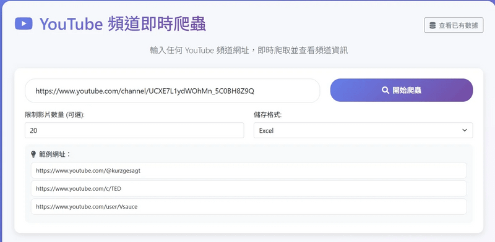Select example URL https://www.youtube.com/user/Vsauce
The image size is (495, 242).
coord(249,207)
